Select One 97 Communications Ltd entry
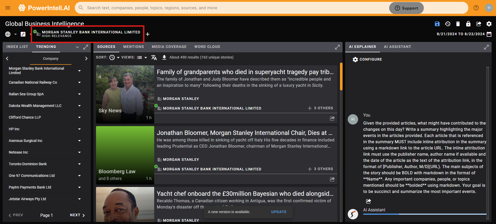 [32, 176]
